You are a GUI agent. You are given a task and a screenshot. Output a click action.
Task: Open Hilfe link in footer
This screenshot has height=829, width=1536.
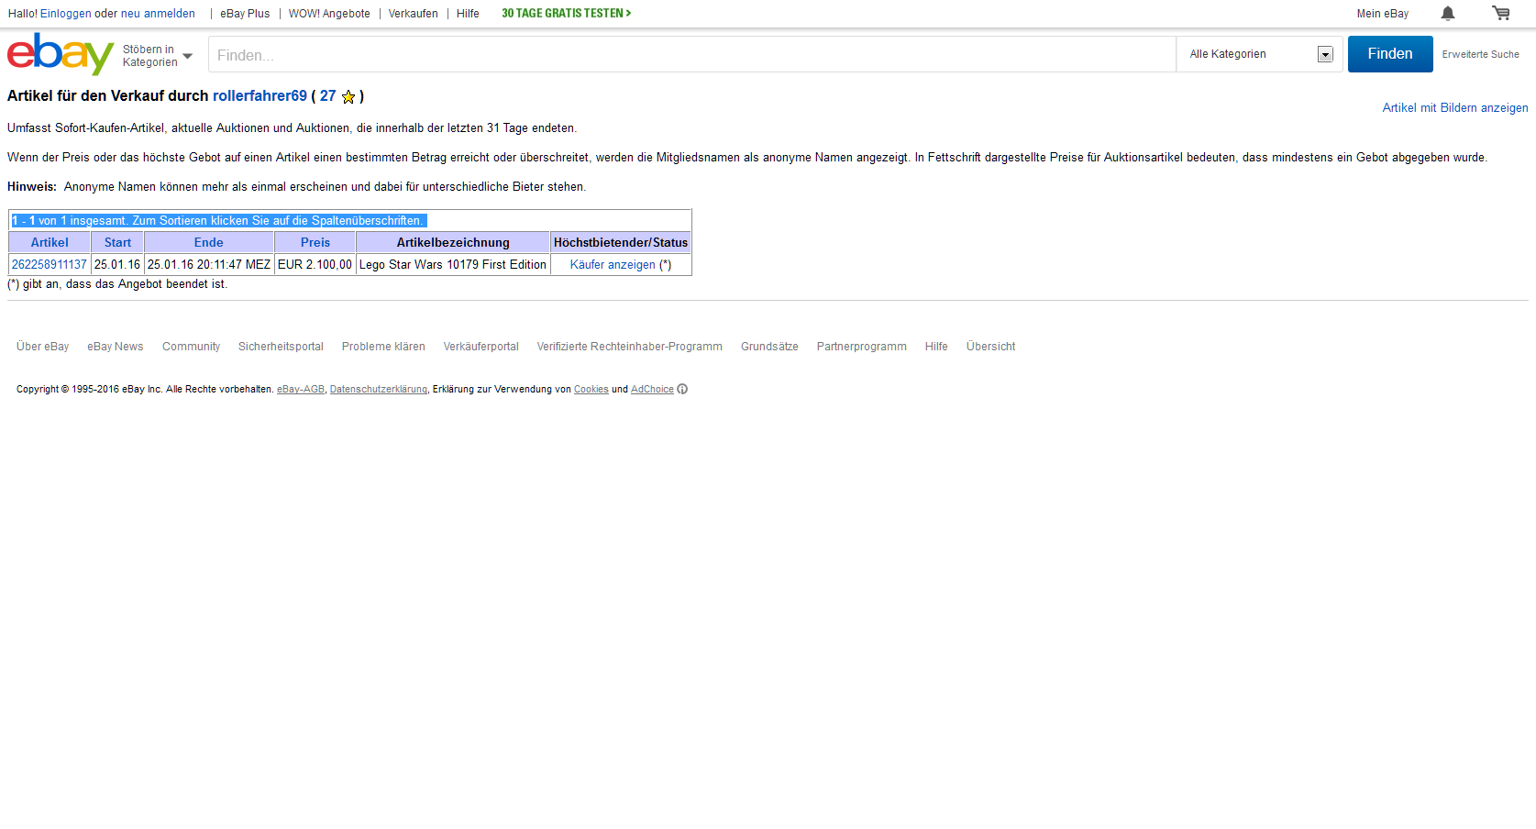pyautogui.click(x=936, y=347)
